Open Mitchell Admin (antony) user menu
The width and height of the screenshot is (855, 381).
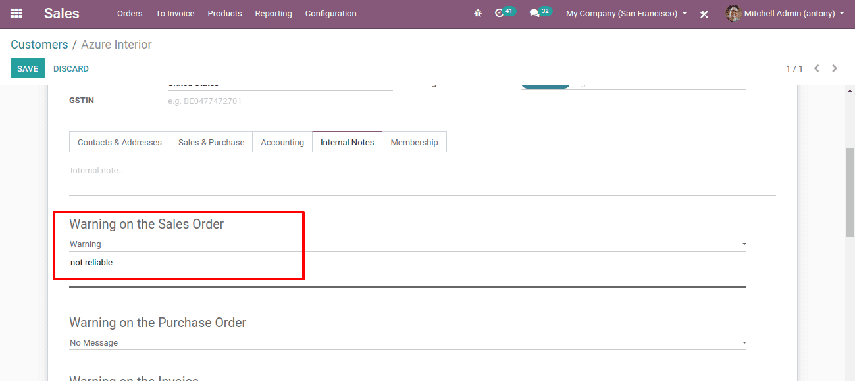[785, 13]
